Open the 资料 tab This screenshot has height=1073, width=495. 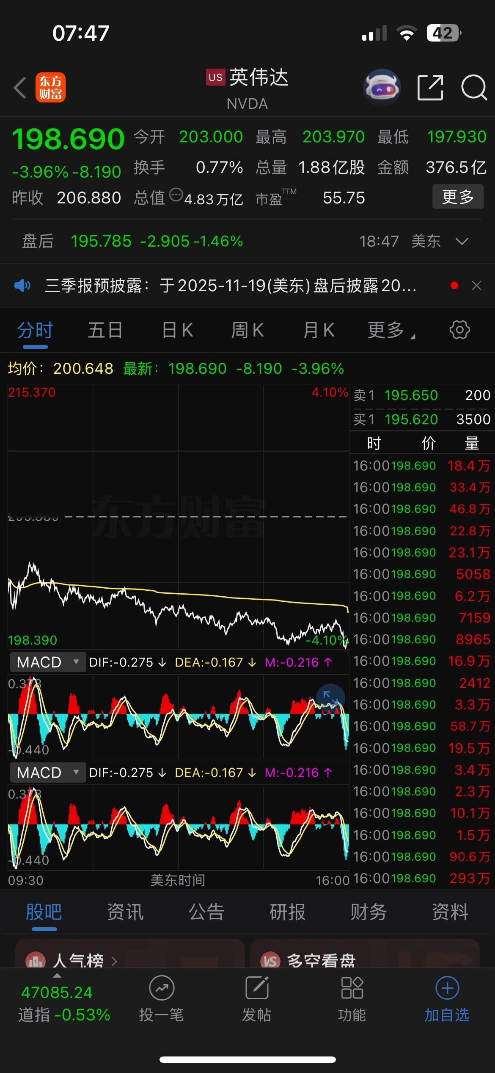pyautogui.click(x=450, y=912)
